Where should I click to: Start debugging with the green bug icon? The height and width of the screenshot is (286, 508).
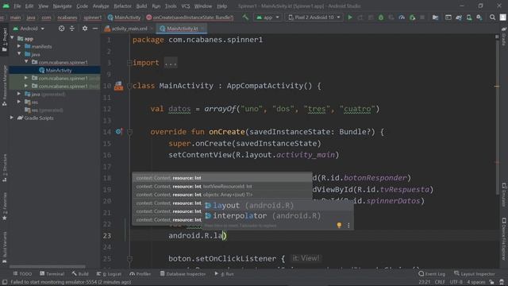click(x=381, y=17)
